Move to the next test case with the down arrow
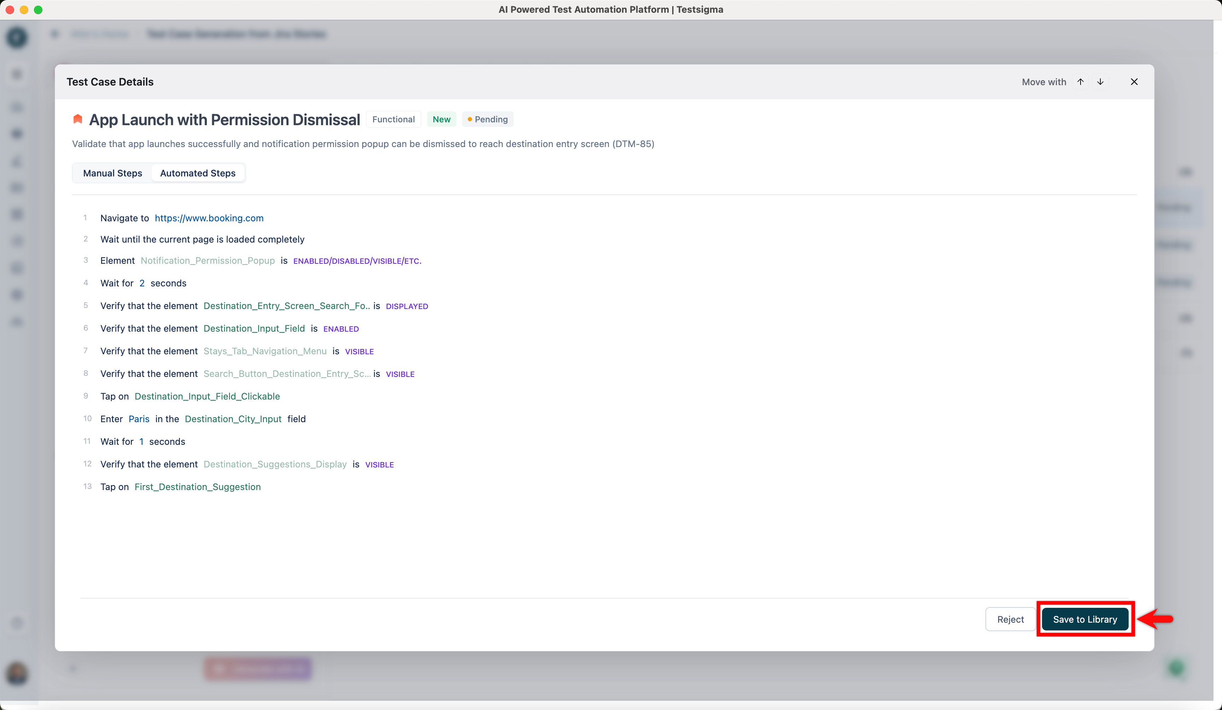This screenshot has width=1222, height=710. [1100, 82]
